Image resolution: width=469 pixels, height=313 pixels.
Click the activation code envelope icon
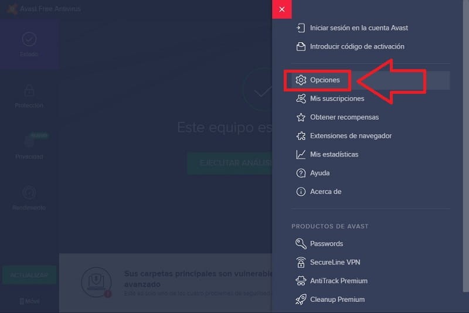tap(301, 46)
